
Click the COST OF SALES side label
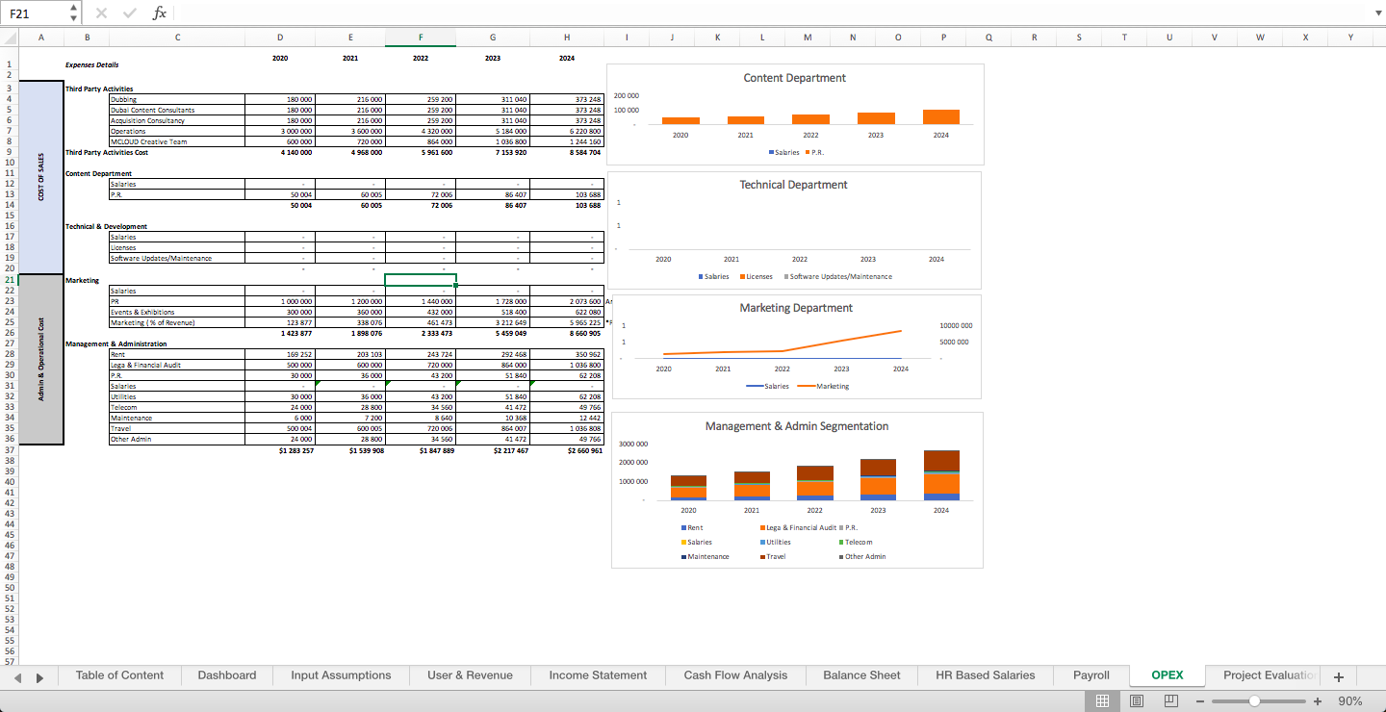pyautogui.click(x=40, y=177)
